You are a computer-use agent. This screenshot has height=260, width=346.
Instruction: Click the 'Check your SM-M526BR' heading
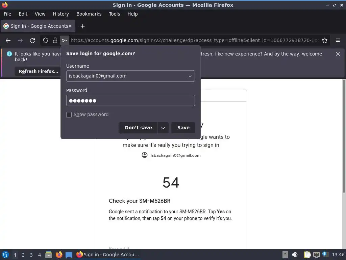tap(140, 201)
